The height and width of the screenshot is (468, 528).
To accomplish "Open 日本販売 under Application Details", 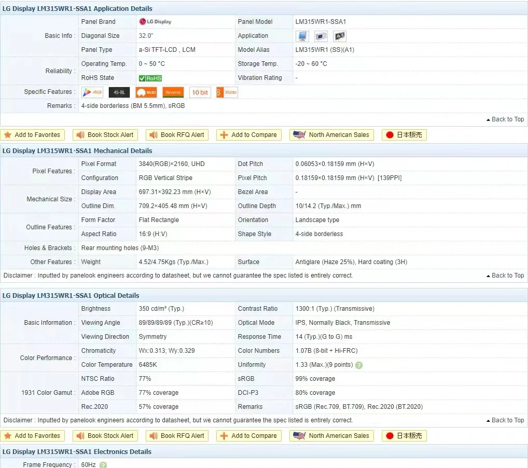I will coord(405,135).
